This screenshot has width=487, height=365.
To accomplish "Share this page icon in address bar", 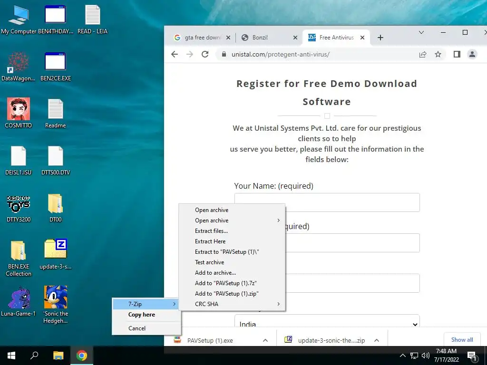I will click(x=423, y=54).
